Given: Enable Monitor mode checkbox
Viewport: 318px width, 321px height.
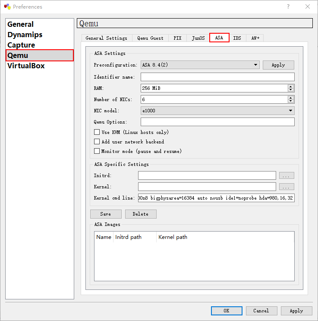Looking at the screenshot, I should (97, 151).
